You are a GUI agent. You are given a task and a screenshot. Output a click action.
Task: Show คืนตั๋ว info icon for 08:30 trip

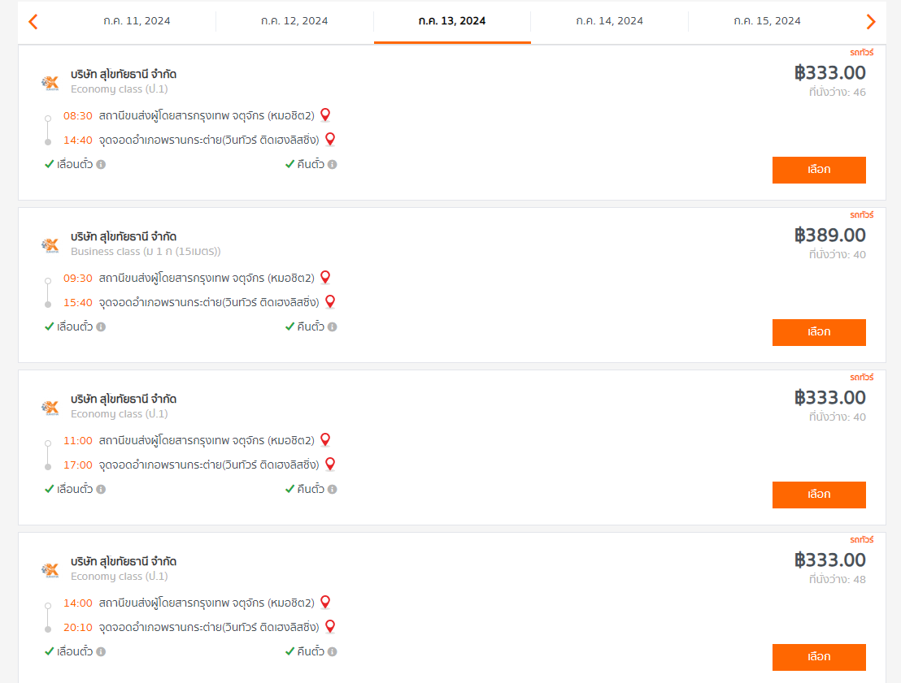(332, 165)
